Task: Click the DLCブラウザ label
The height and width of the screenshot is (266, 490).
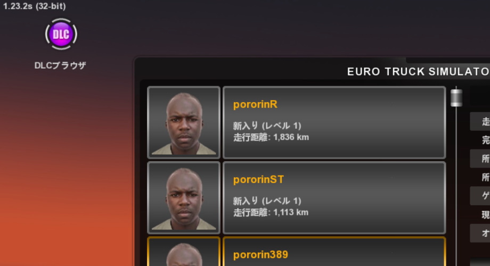Action: [x=60, y=65]
